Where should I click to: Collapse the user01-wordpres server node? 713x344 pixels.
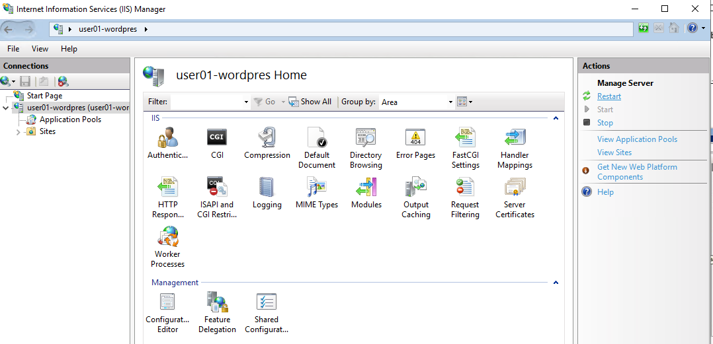pos(5,108)
